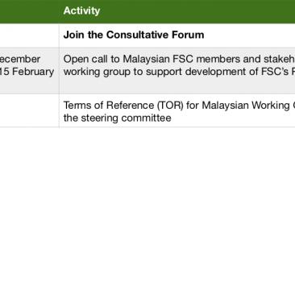This screenshot has height=295, width=295.
Task: Click the green header bar left section
Action: pos(30,11)
